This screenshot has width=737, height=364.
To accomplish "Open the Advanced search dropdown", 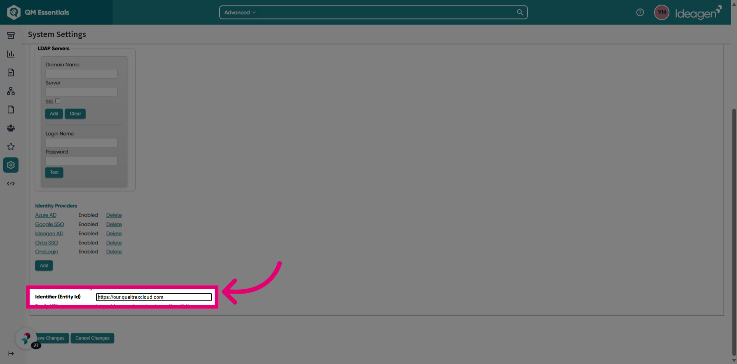I will click(x=240, y=12).
